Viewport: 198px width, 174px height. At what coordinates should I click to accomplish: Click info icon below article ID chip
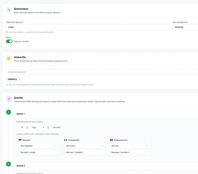coord(7,85)
